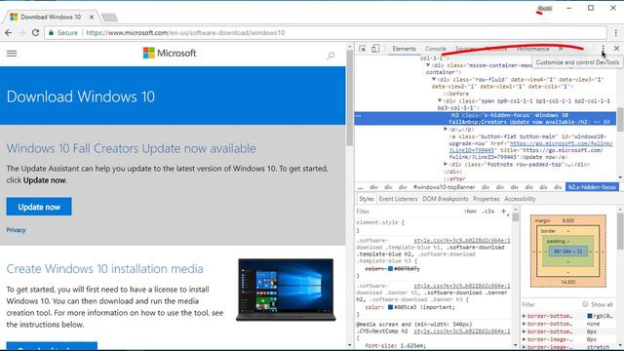Close the DevTools panel
The width and height of the screenshot is (624, 351).
[x=616, y=49]
